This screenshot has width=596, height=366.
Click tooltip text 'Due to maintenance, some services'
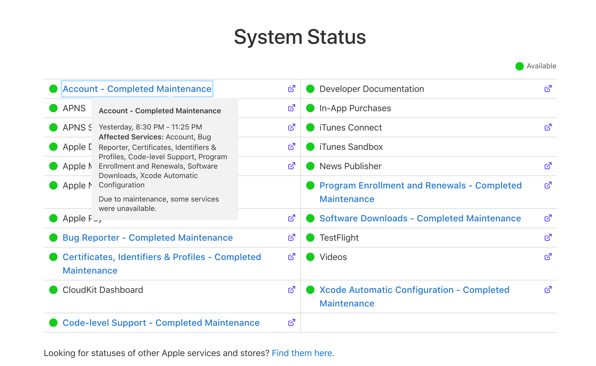(159, 199)
